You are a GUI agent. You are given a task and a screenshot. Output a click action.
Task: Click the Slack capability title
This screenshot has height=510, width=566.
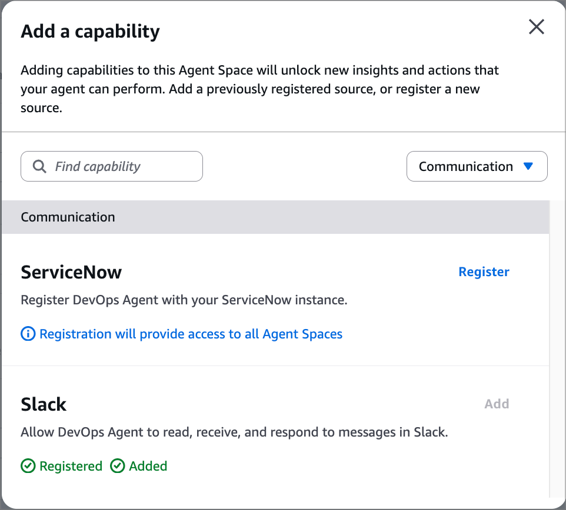(x=44, y=404)
